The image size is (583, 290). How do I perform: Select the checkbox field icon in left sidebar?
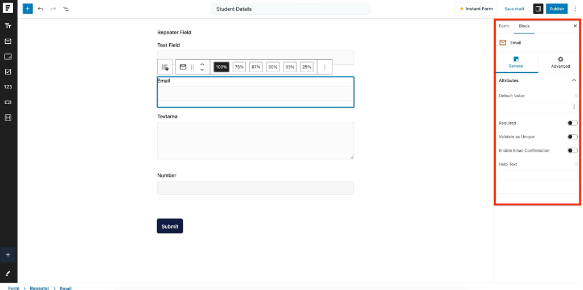point(8,72)
